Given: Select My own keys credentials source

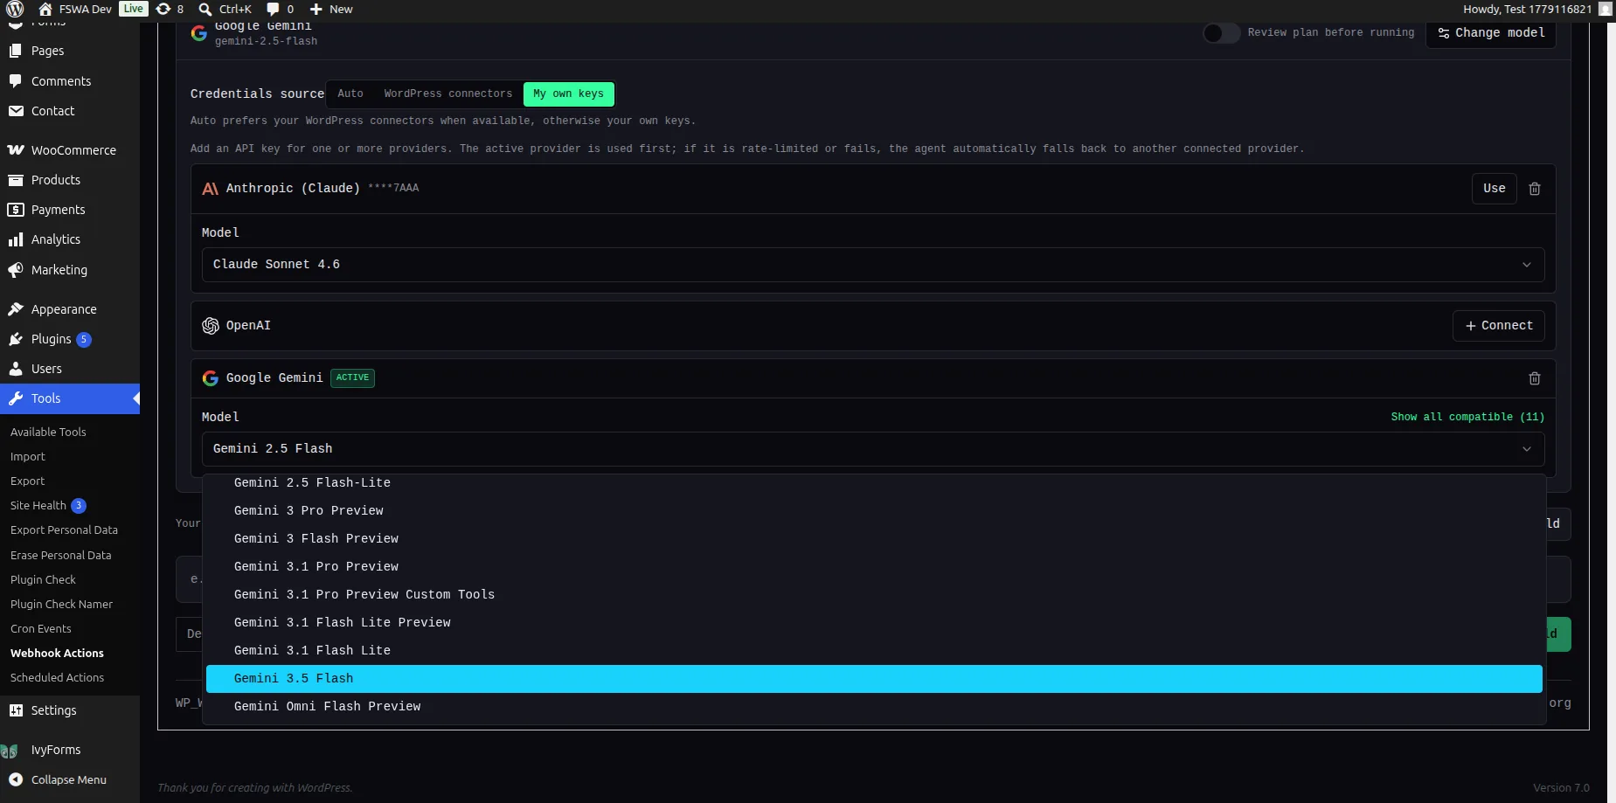Looking at the screenshot, I should [568, 93].
